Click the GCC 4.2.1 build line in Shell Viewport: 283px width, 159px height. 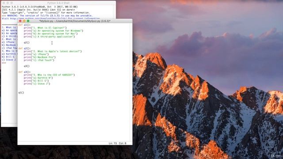tap(38, 10)
